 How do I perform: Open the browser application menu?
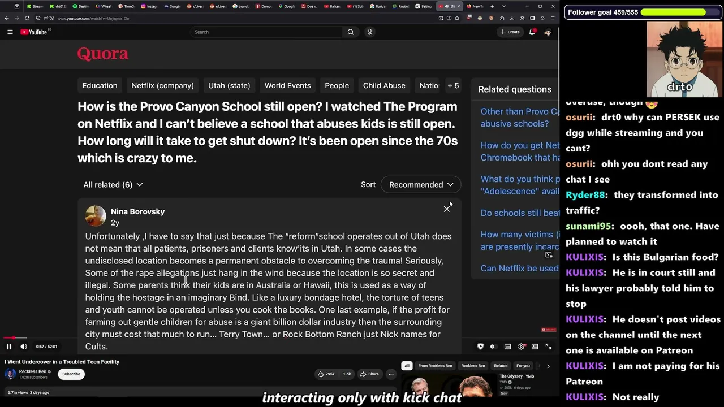553,18
